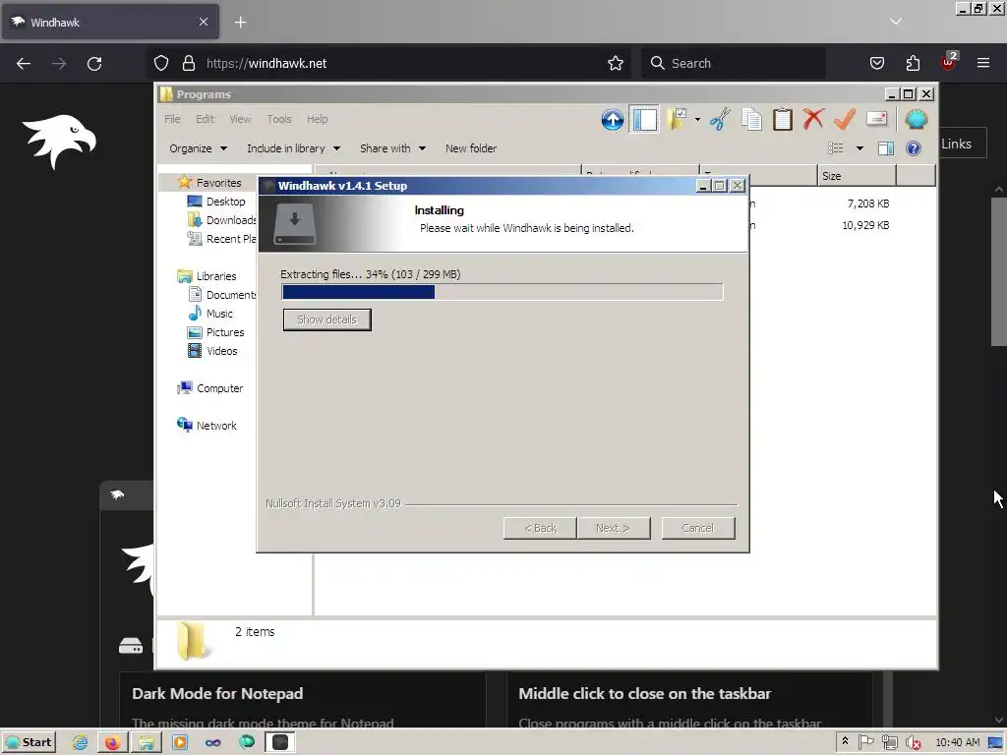Screen dimensions: 1007x755
Task: Open dropdown arrow next to folder options icon
Action: pyautogui.click(x=697, y=119)
